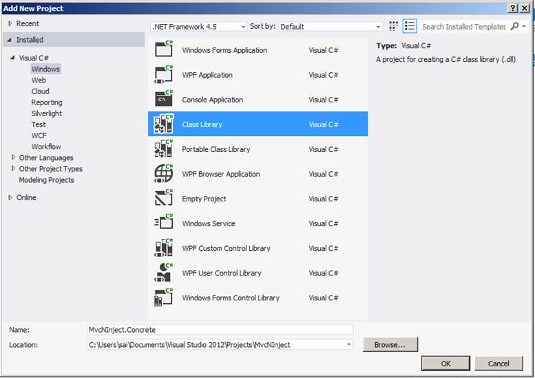535x378 pixels.
Task: Open search options dropdown arrow beside magnifier
Action: coord(524,27)
